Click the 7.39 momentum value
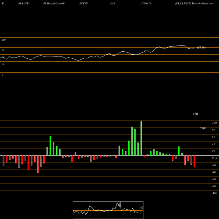The height and width of the screenshot is (219, 219). (x=203, y=128)
